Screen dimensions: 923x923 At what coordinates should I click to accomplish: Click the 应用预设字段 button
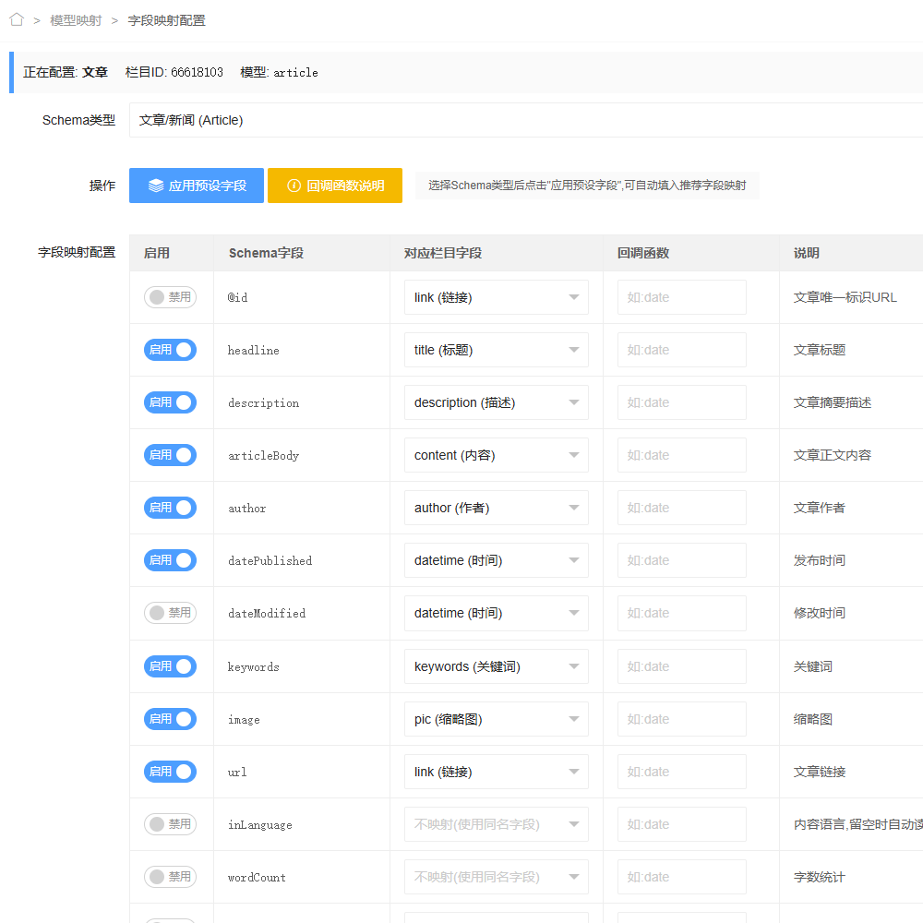click(197, 186)
